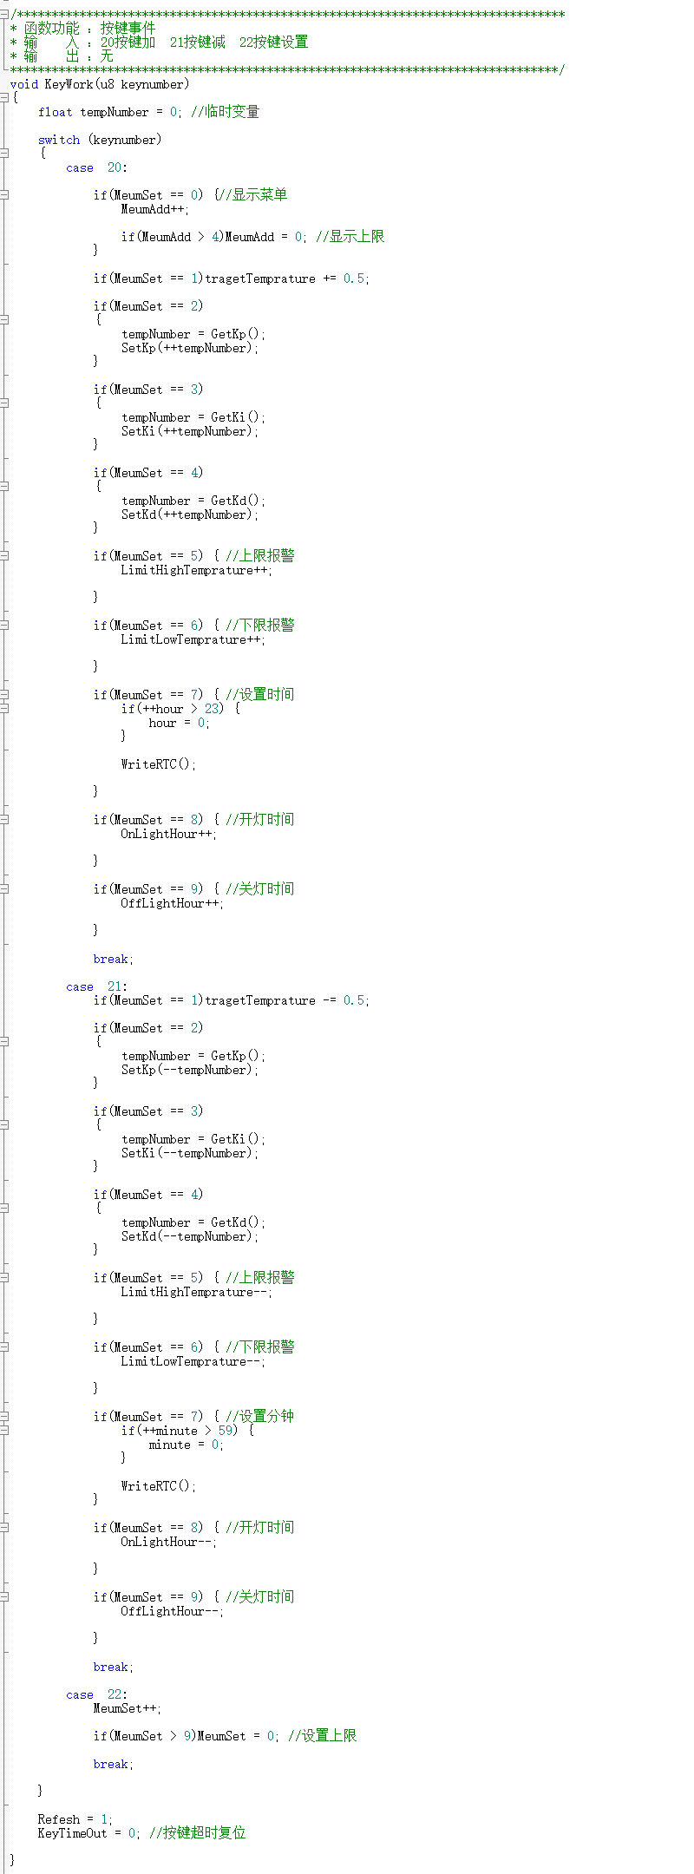Collapse the header comment block fold marker

click(4, 15)
